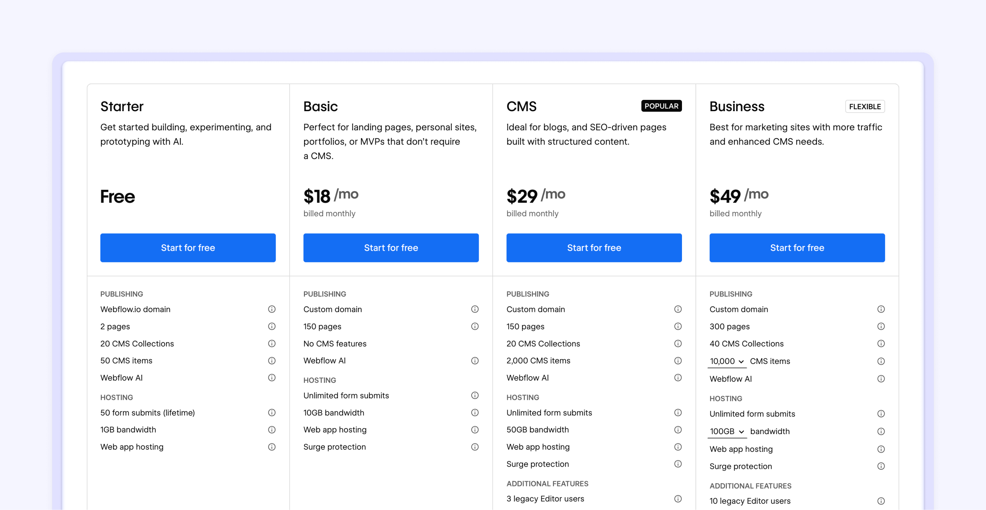Open info for 50 form submits (lifetime)
Screen dimensions: 986x510
(272, 413)
